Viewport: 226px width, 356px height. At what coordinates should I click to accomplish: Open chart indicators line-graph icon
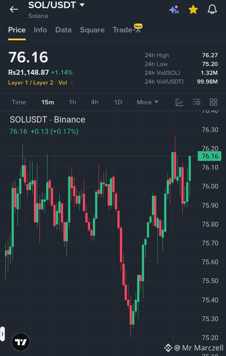coord(180,102)
